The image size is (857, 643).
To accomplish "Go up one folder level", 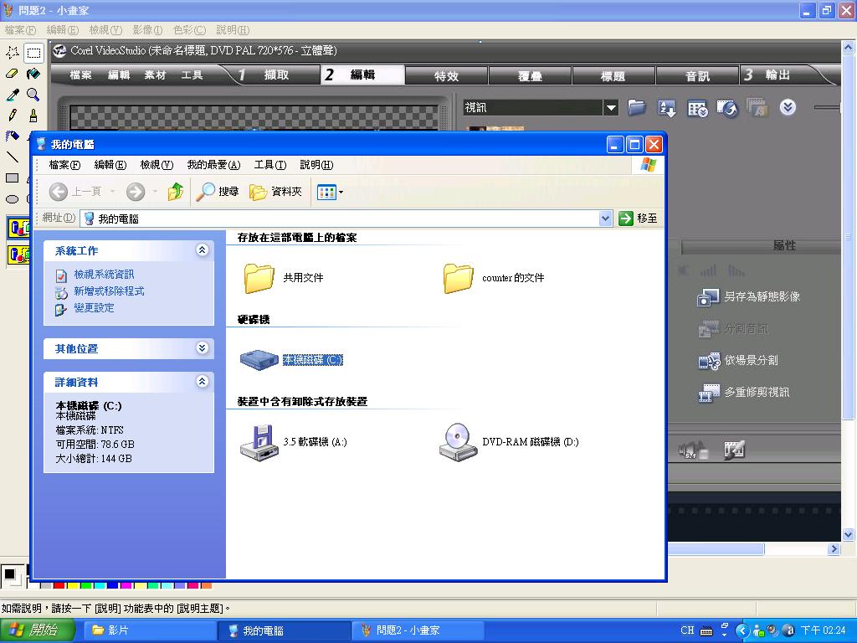I will (x=176, y=192).
